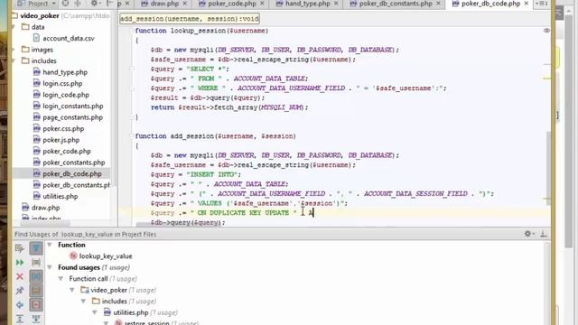Toggle the red-circle grouping button in Find toolbar
Screen dimensions: 578x325
point(36,305)
